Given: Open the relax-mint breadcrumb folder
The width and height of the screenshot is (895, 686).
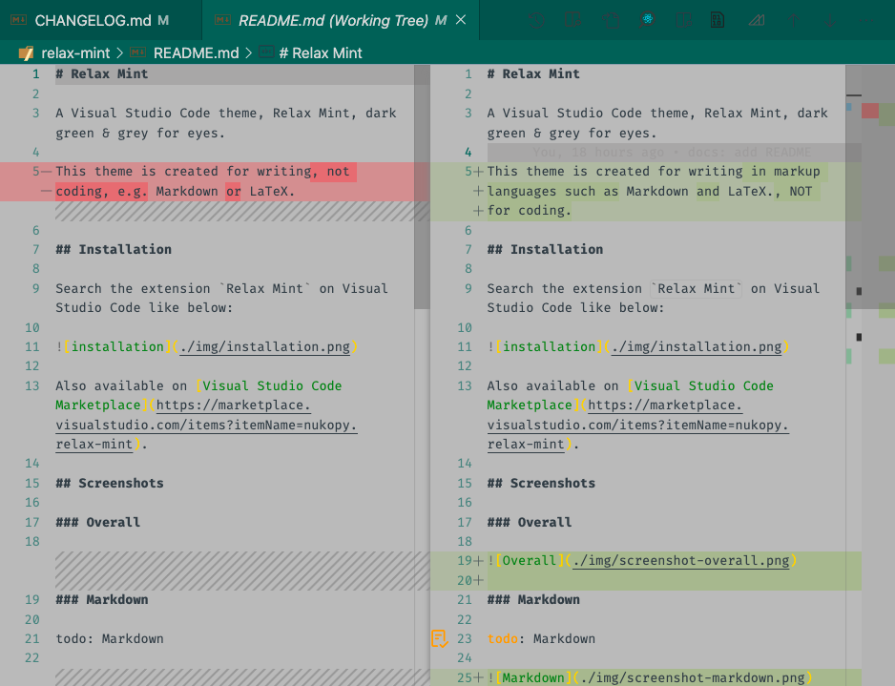Looking at the screenshot, I should click(75, 53).
